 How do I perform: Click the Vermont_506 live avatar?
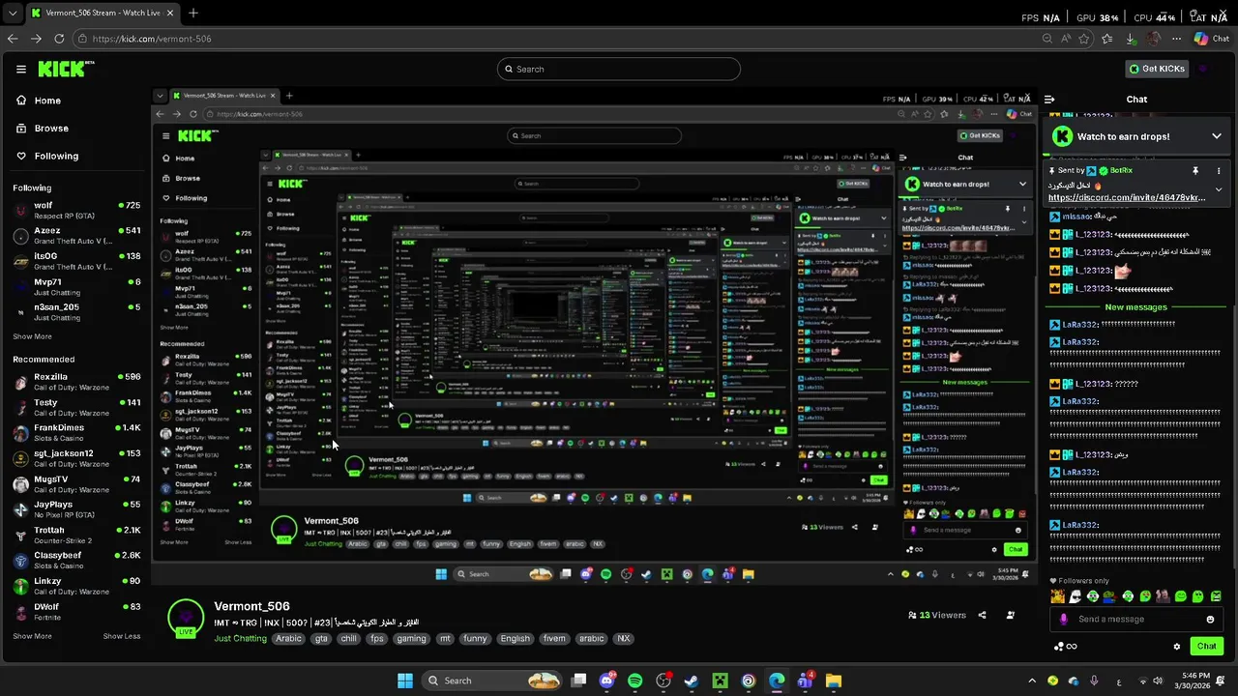point(186,619)
